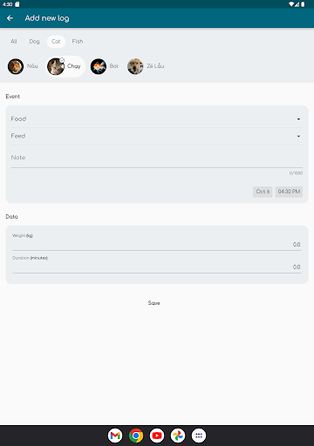The width and height of the screenshot is (314, 446).
Task: Edit the Weight (kg) field
Action: coord(157,240)
